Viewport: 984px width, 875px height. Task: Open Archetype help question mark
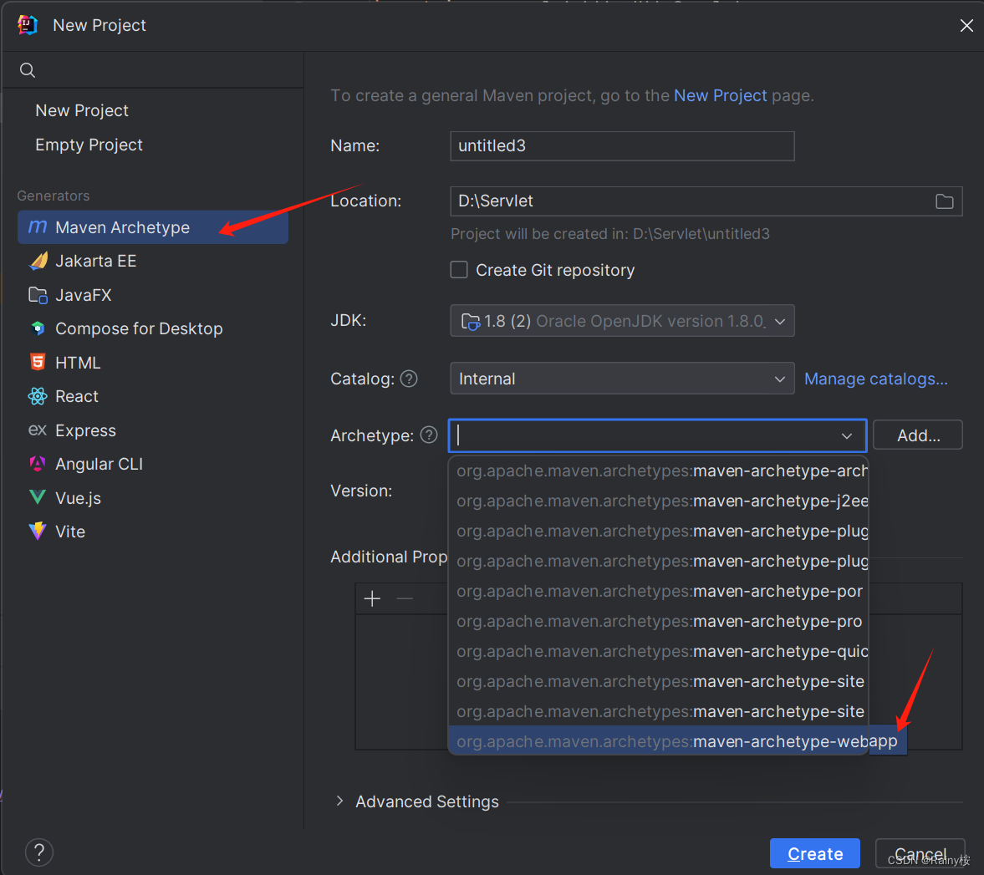[429, 435]
